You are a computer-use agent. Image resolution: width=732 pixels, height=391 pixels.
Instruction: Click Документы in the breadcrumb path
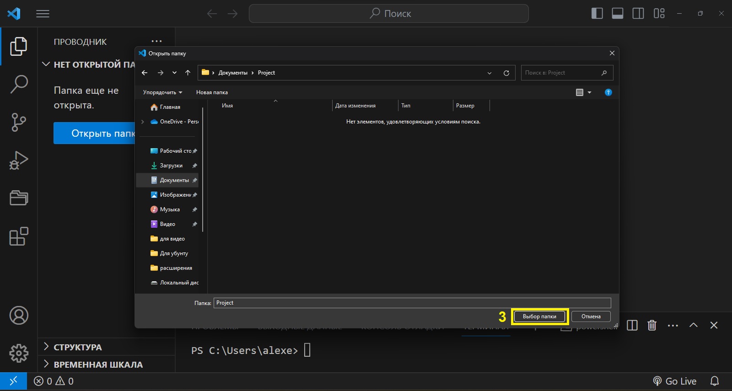pyautogui.click(x=233, y=73)
